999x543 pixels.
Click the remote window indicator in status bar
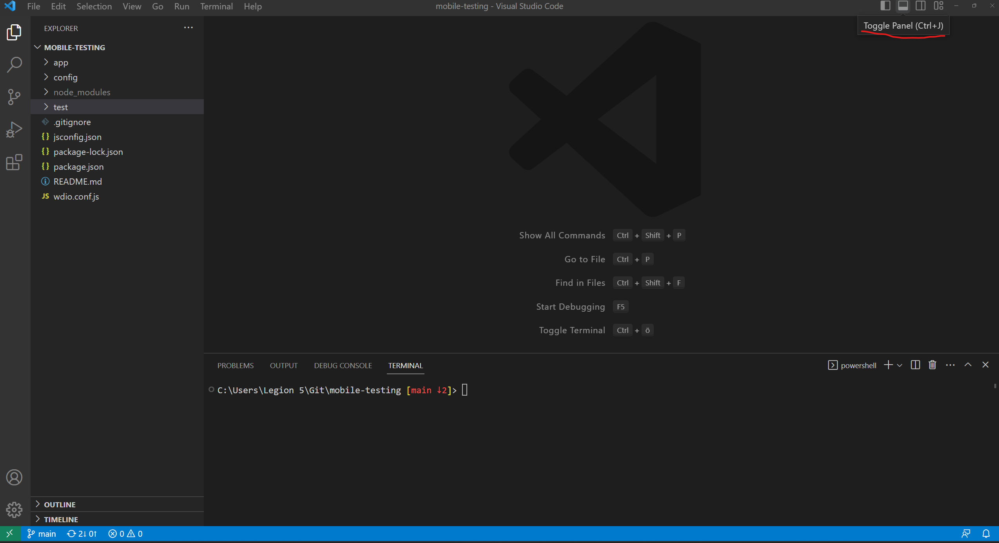pos(10,534)
